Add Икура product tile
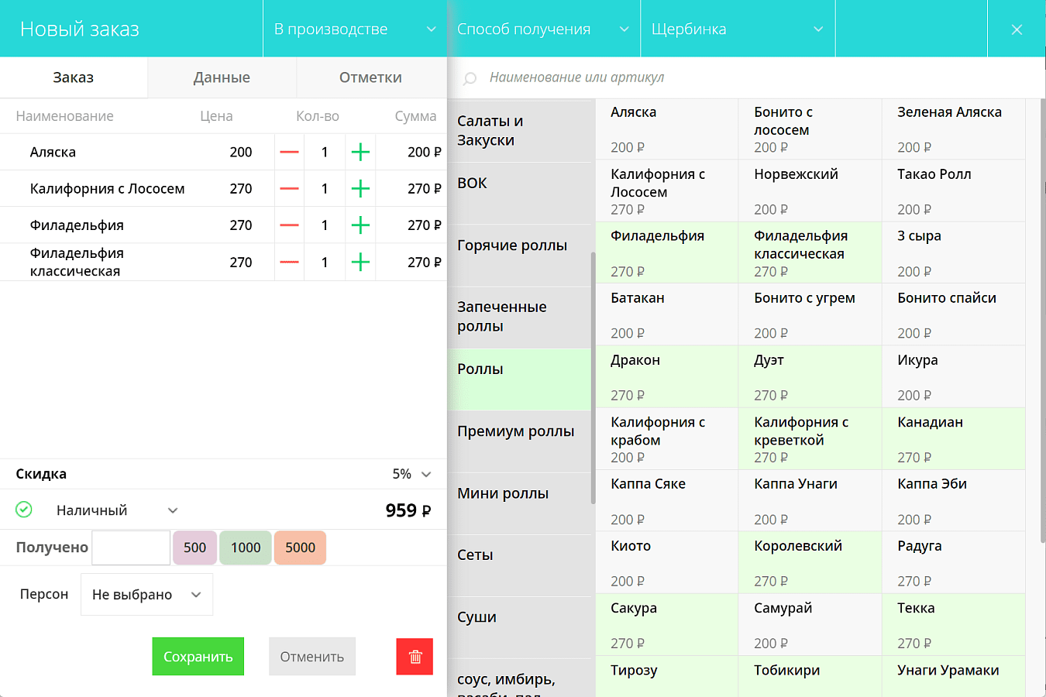 [954, 377]
